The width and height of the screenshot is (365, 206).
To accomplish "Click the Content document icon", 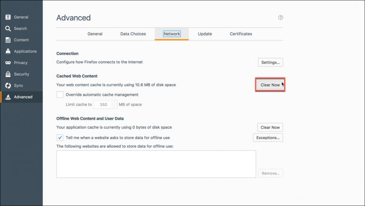I will pyautogui.click(x=8, y=40).
